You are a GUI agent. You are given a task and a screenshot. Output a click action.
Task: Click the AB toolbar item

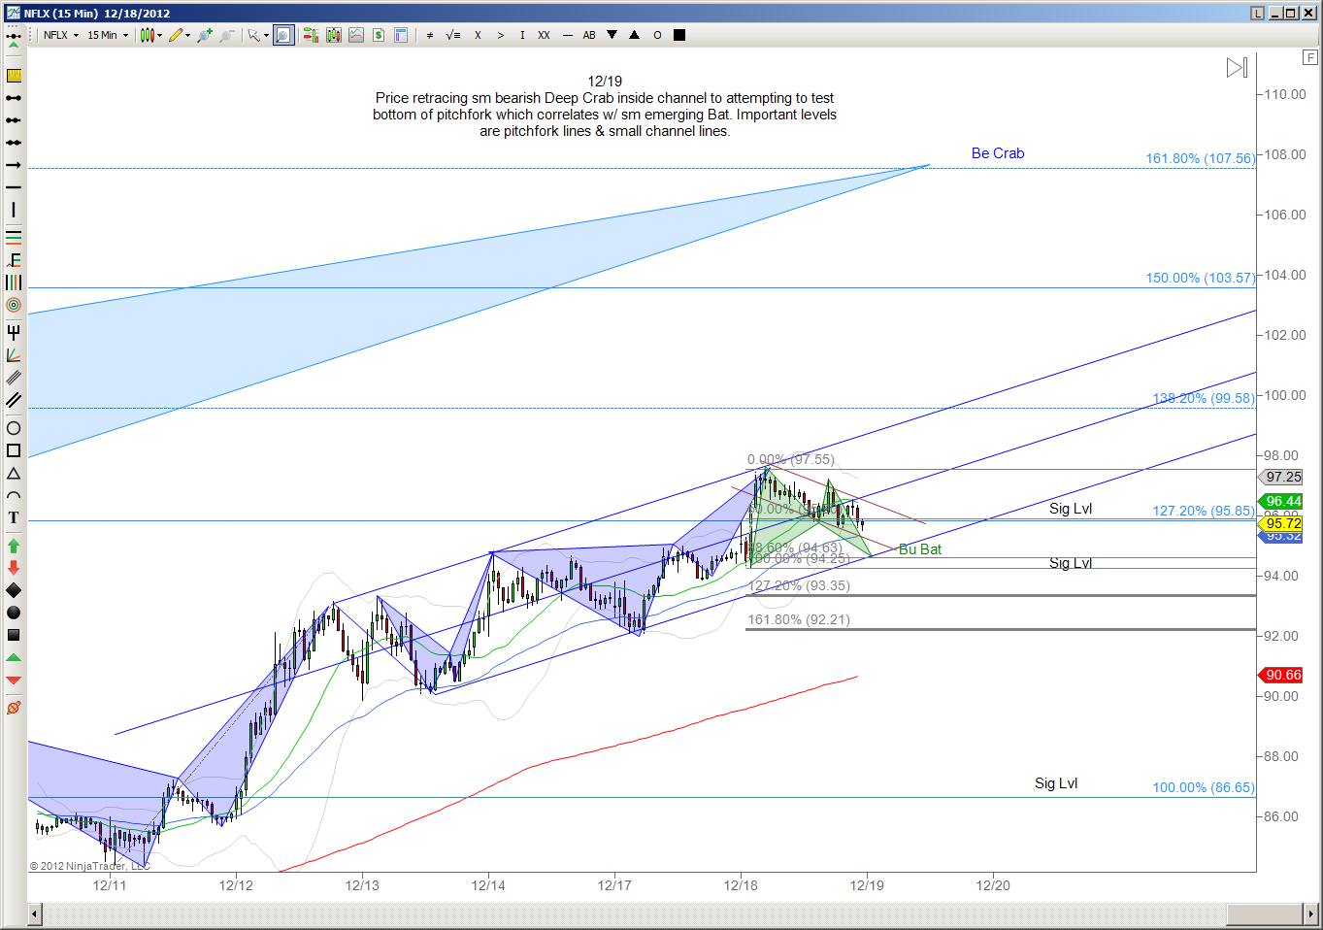point(589,35)
